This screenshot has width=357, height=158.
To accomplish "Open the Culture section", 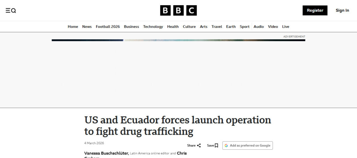I will coord(189,26).
